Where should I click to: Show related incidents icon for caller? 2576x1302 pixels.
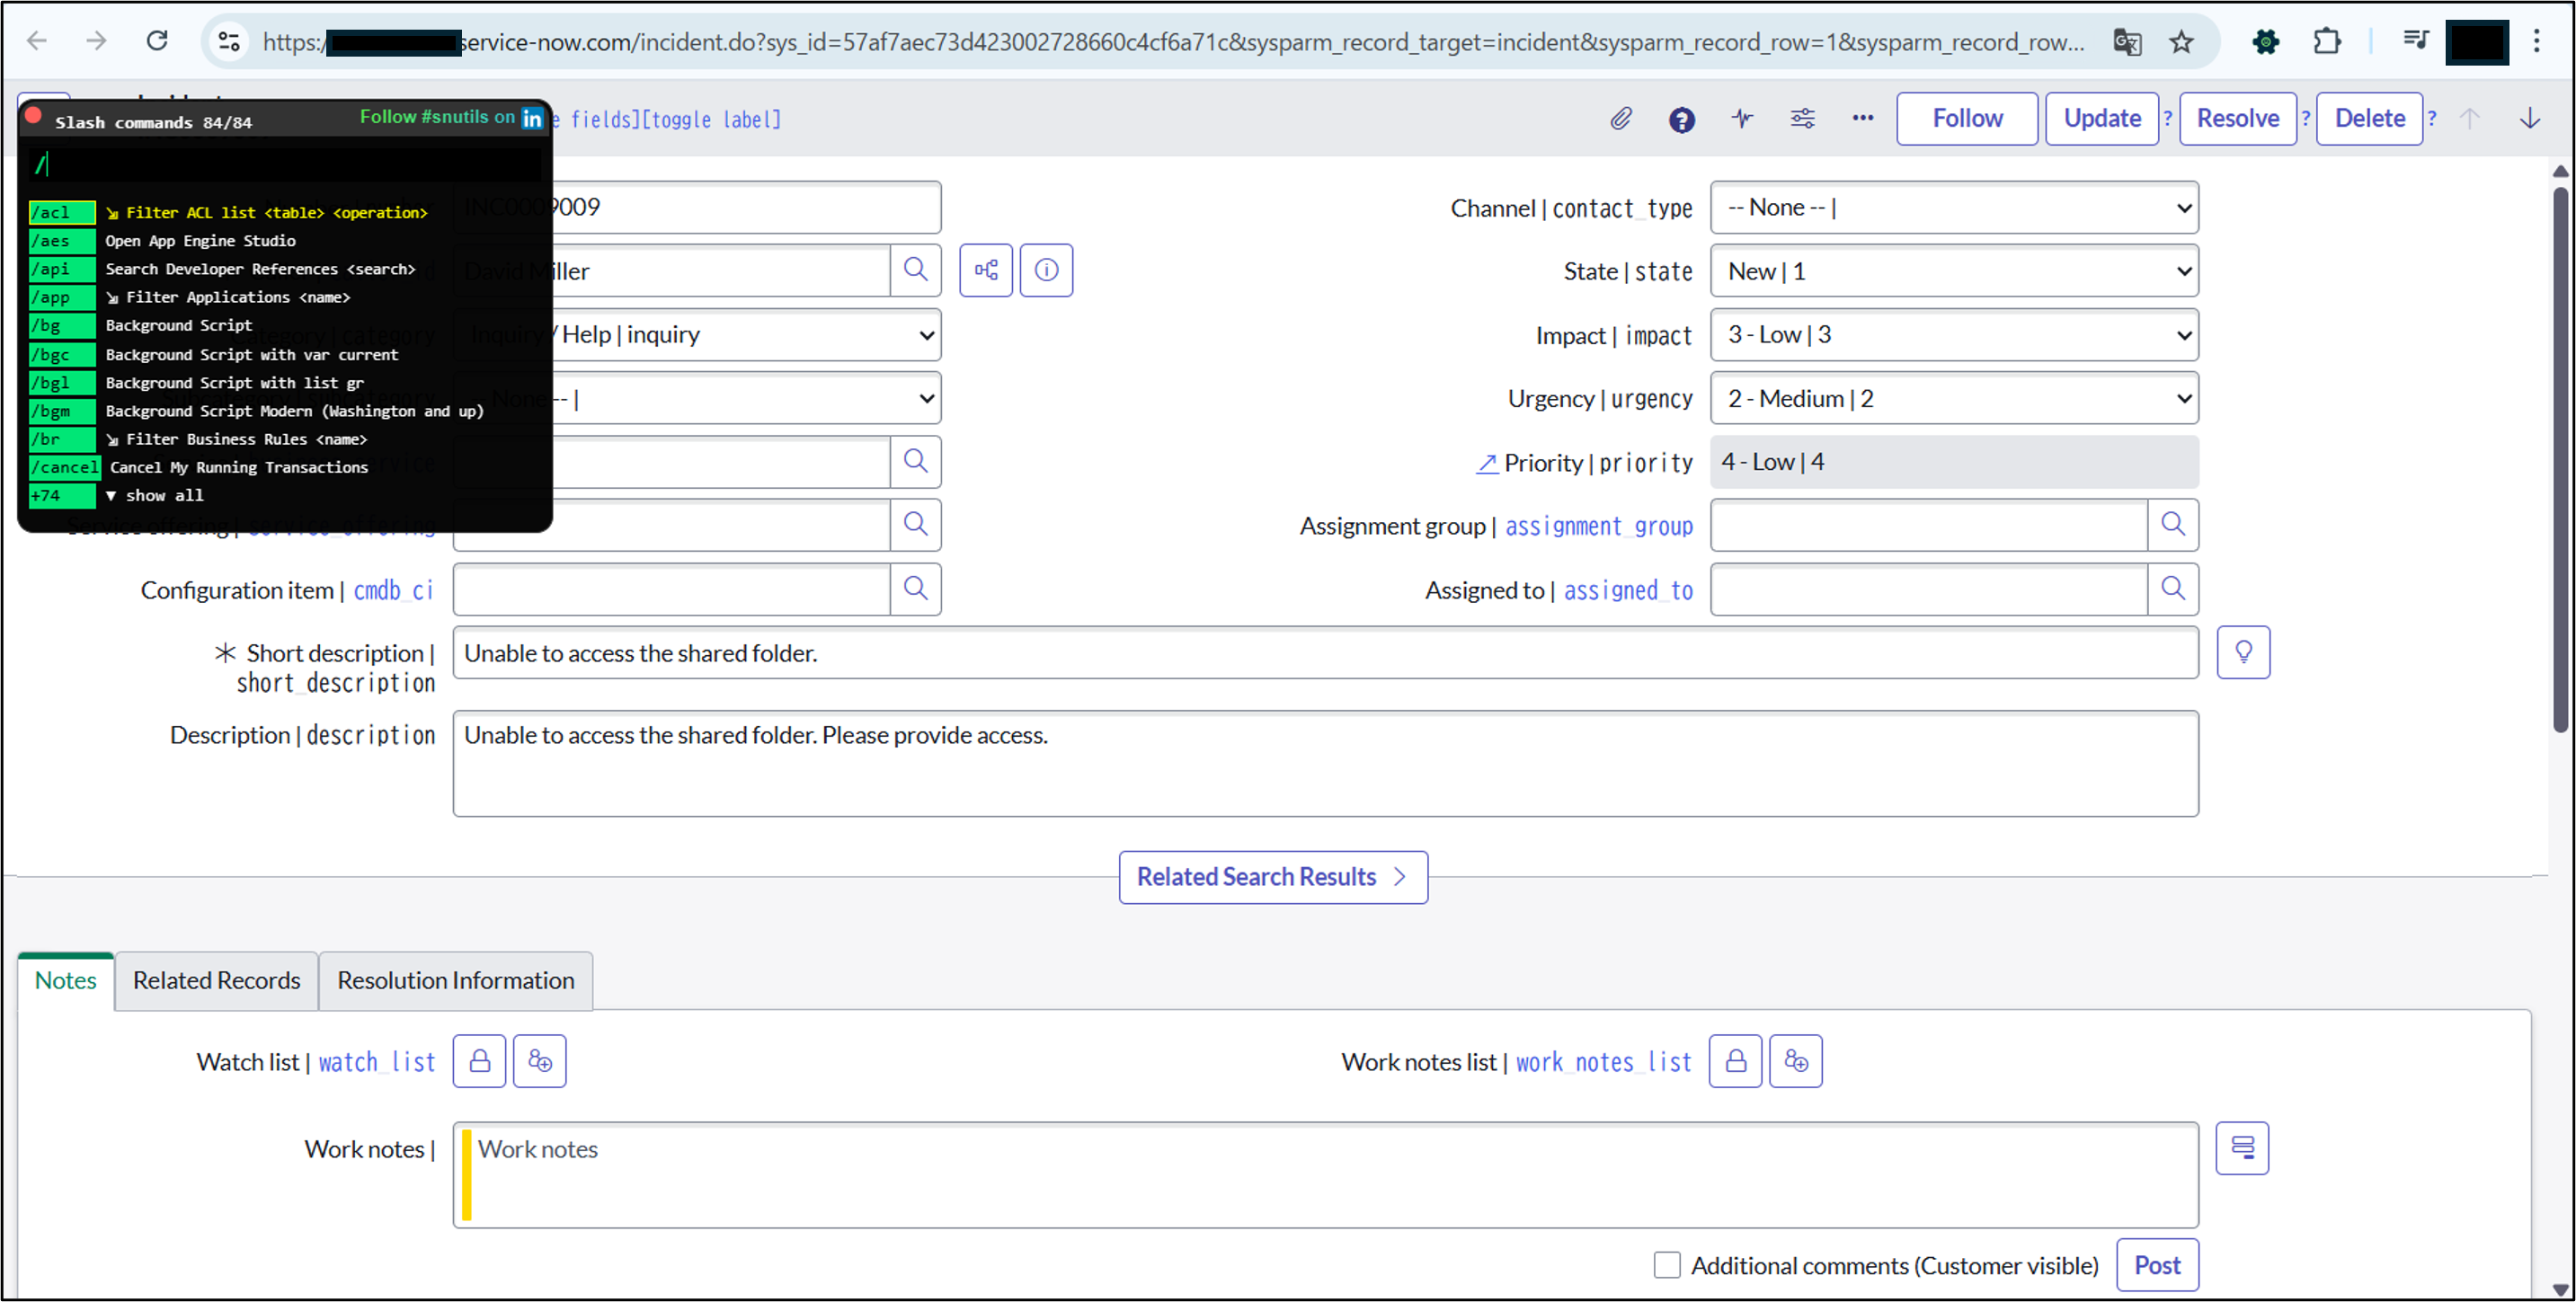pos(986,270)
